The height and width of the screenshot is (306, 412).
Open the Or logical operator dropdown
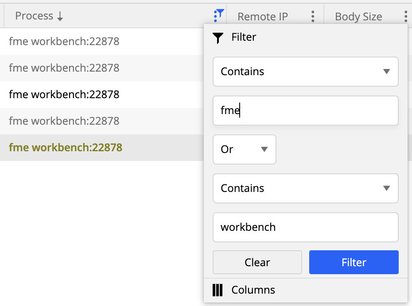244,149
